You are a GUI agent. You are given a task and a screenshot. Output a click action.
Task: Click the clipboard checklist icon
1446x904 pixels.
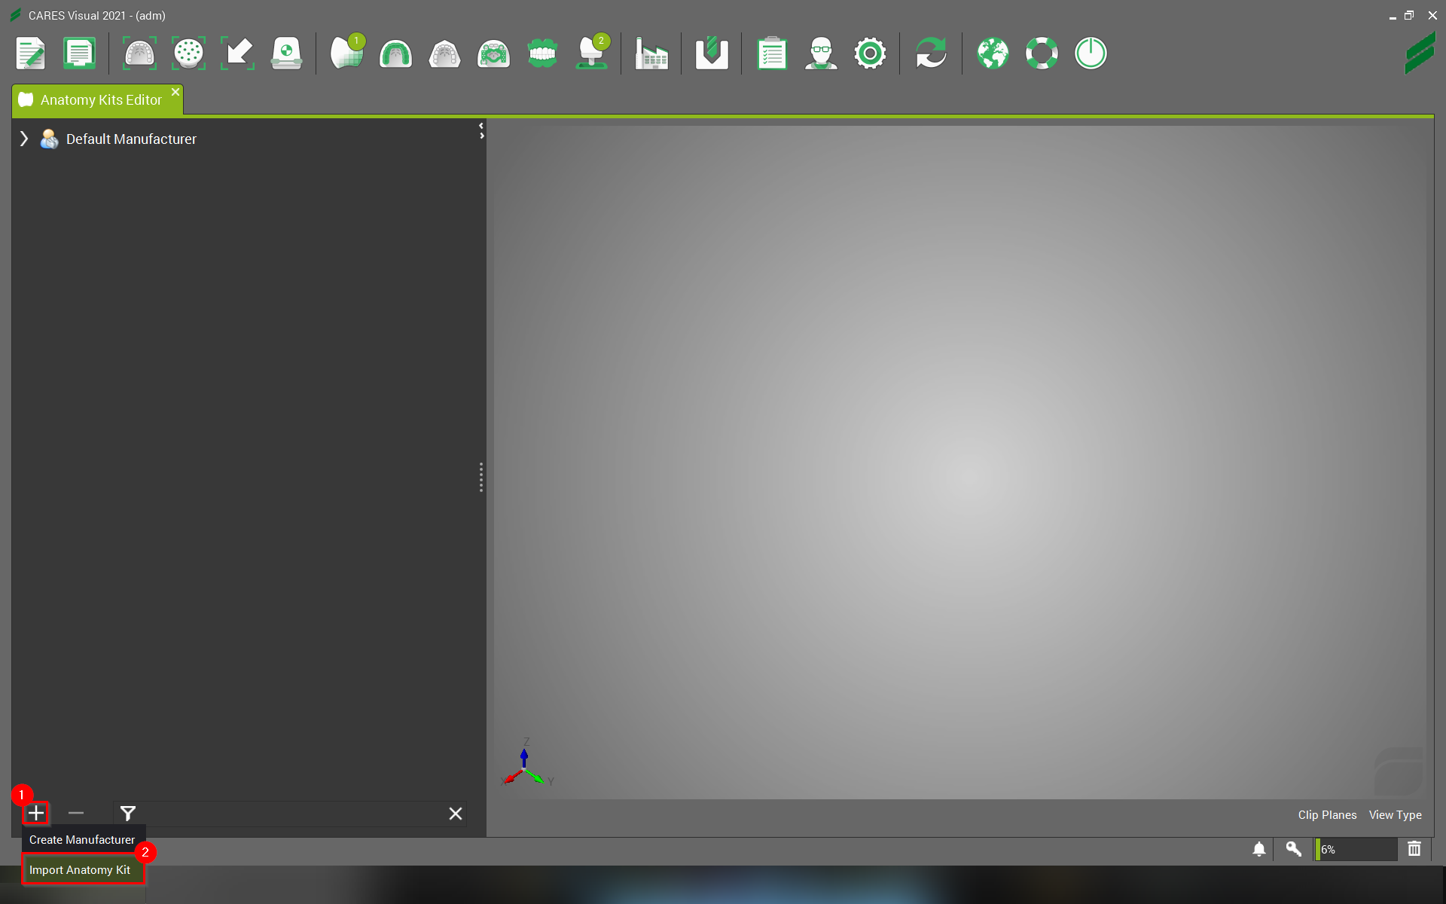click(772, 53)
